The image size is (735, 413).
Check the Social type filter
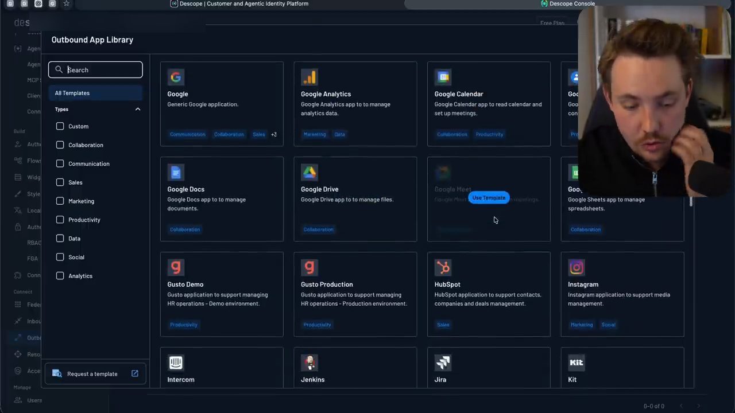point(60,257)
